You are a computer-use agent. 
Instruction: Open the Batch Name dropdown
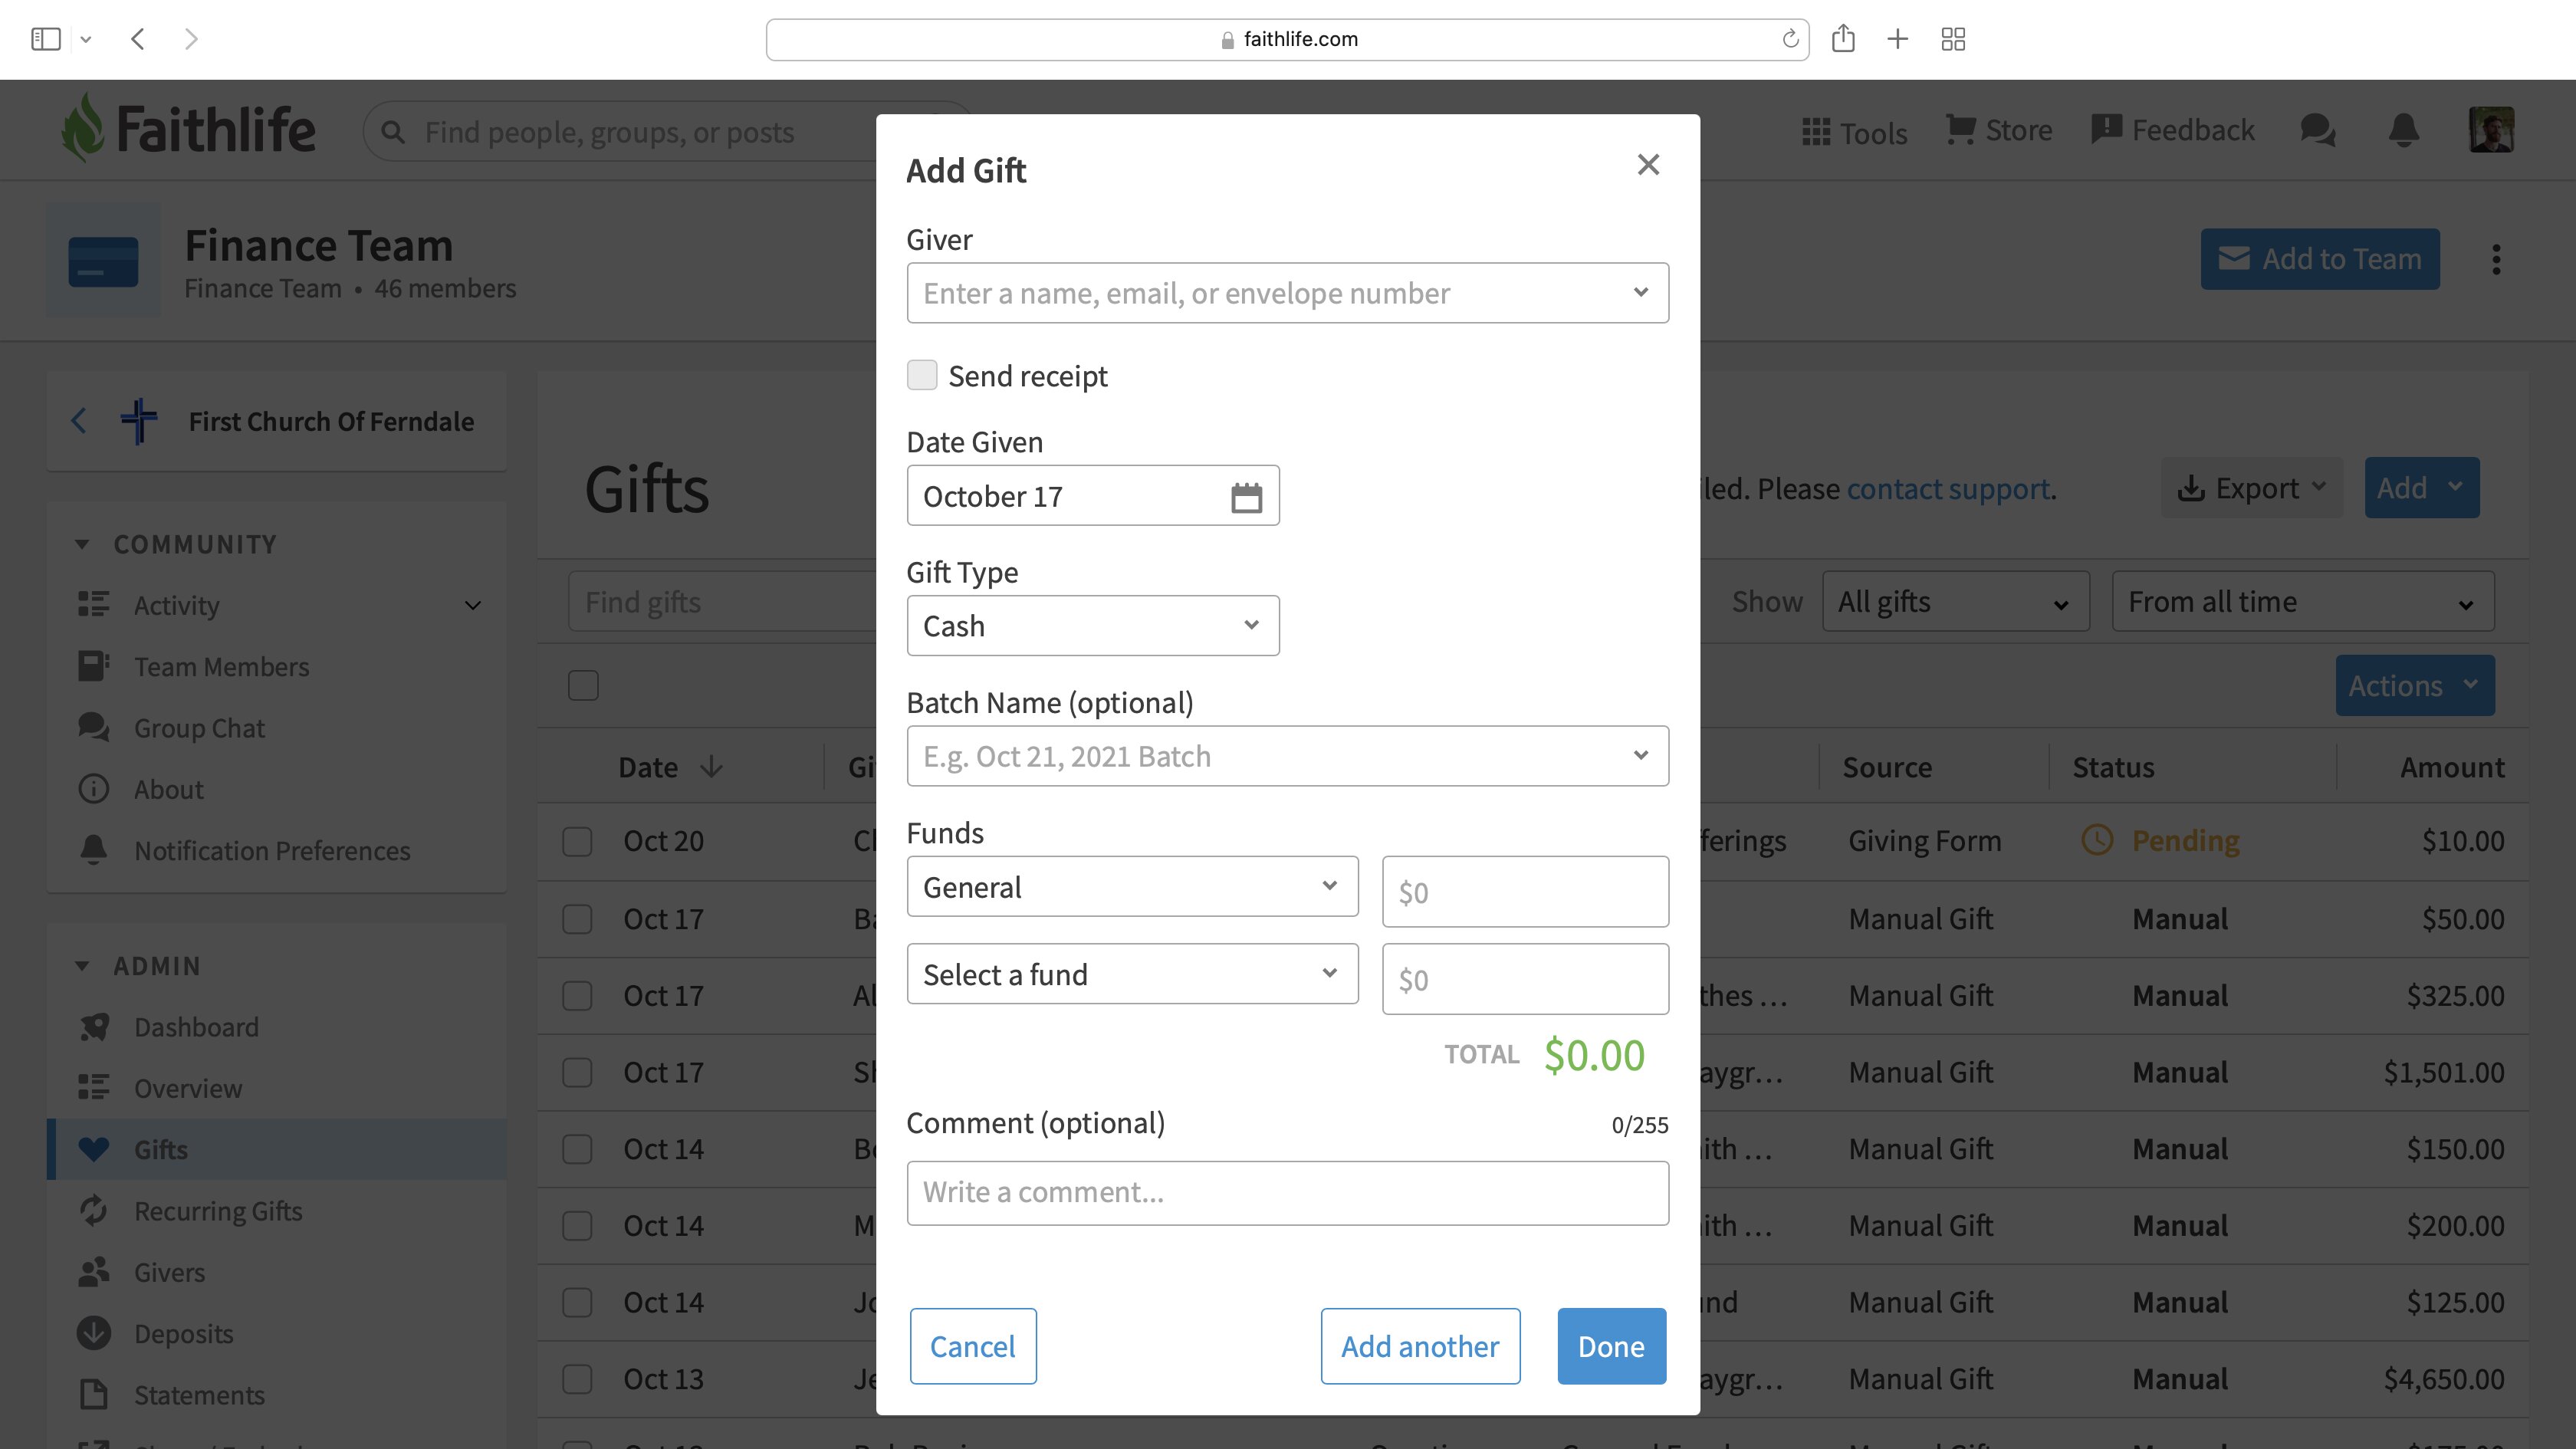1287,756
